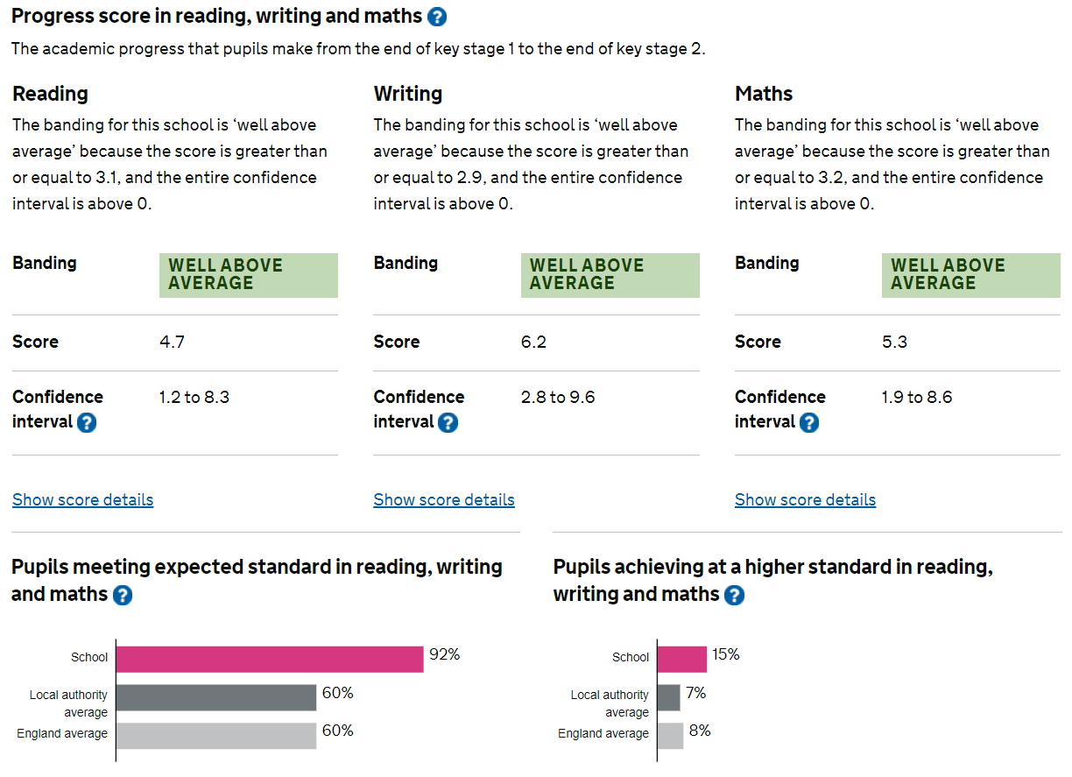Click England average 8% bar
The image size is (1072, 777).
(670, 735)
